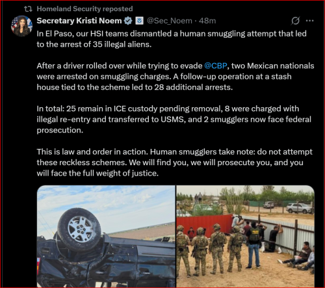This screenshot has width=325, height=288.
Task: Click the paragraph starting 'In El Paso'
Action: (172, 39)
